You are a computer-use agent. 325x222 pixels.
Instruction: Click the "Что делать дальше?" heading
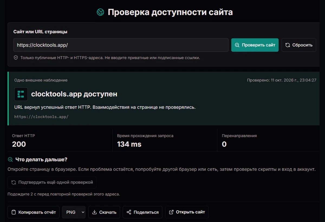[x=41, y=159]
